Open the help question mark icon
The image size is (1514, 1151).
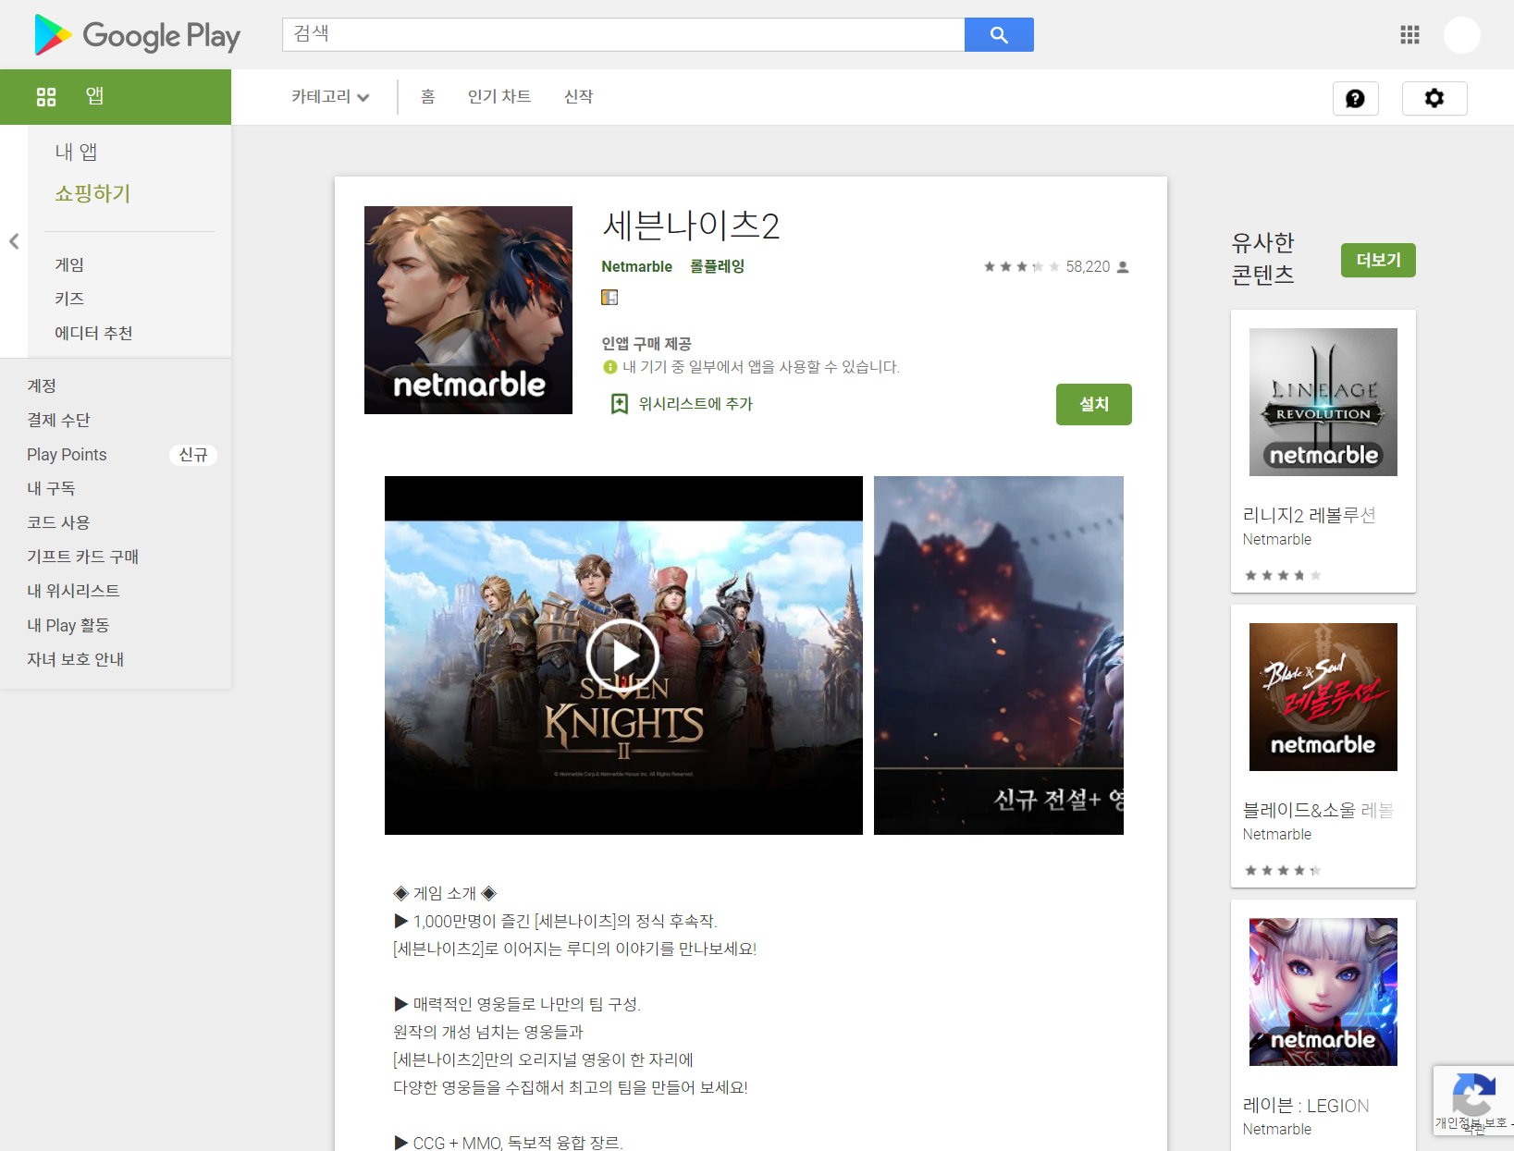[x=1356, y=98]
